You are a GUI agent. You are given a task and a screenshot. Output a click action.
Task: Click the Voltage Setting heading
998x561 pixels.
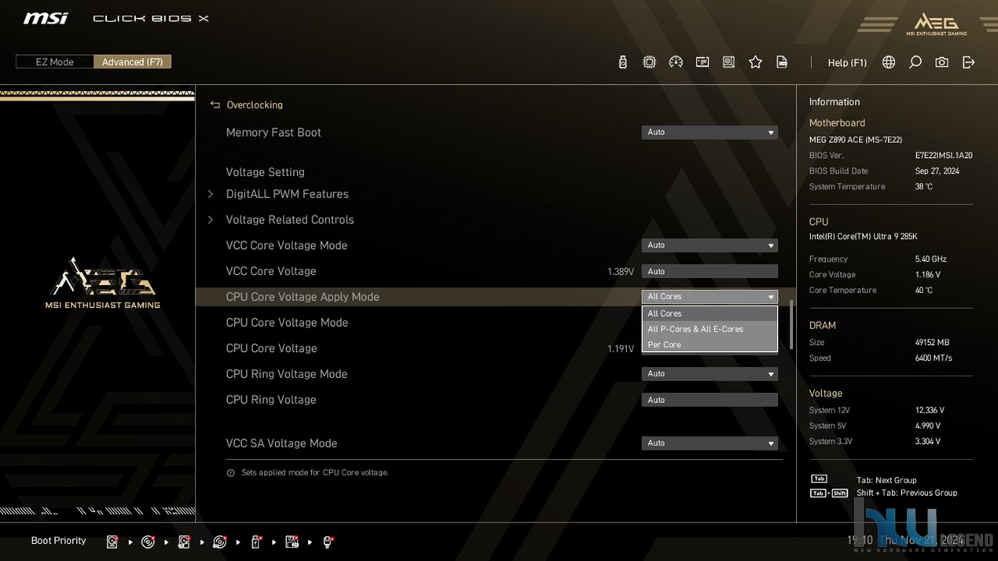point(265,172)
